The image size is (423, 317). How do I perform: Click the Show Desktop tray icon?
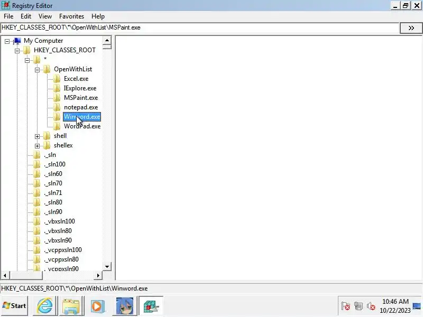coord(417,306)
